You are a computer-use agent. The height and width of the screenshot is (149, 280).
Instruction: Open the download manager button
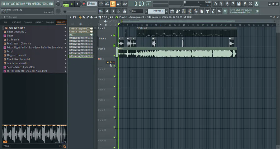tap(256, 3)
